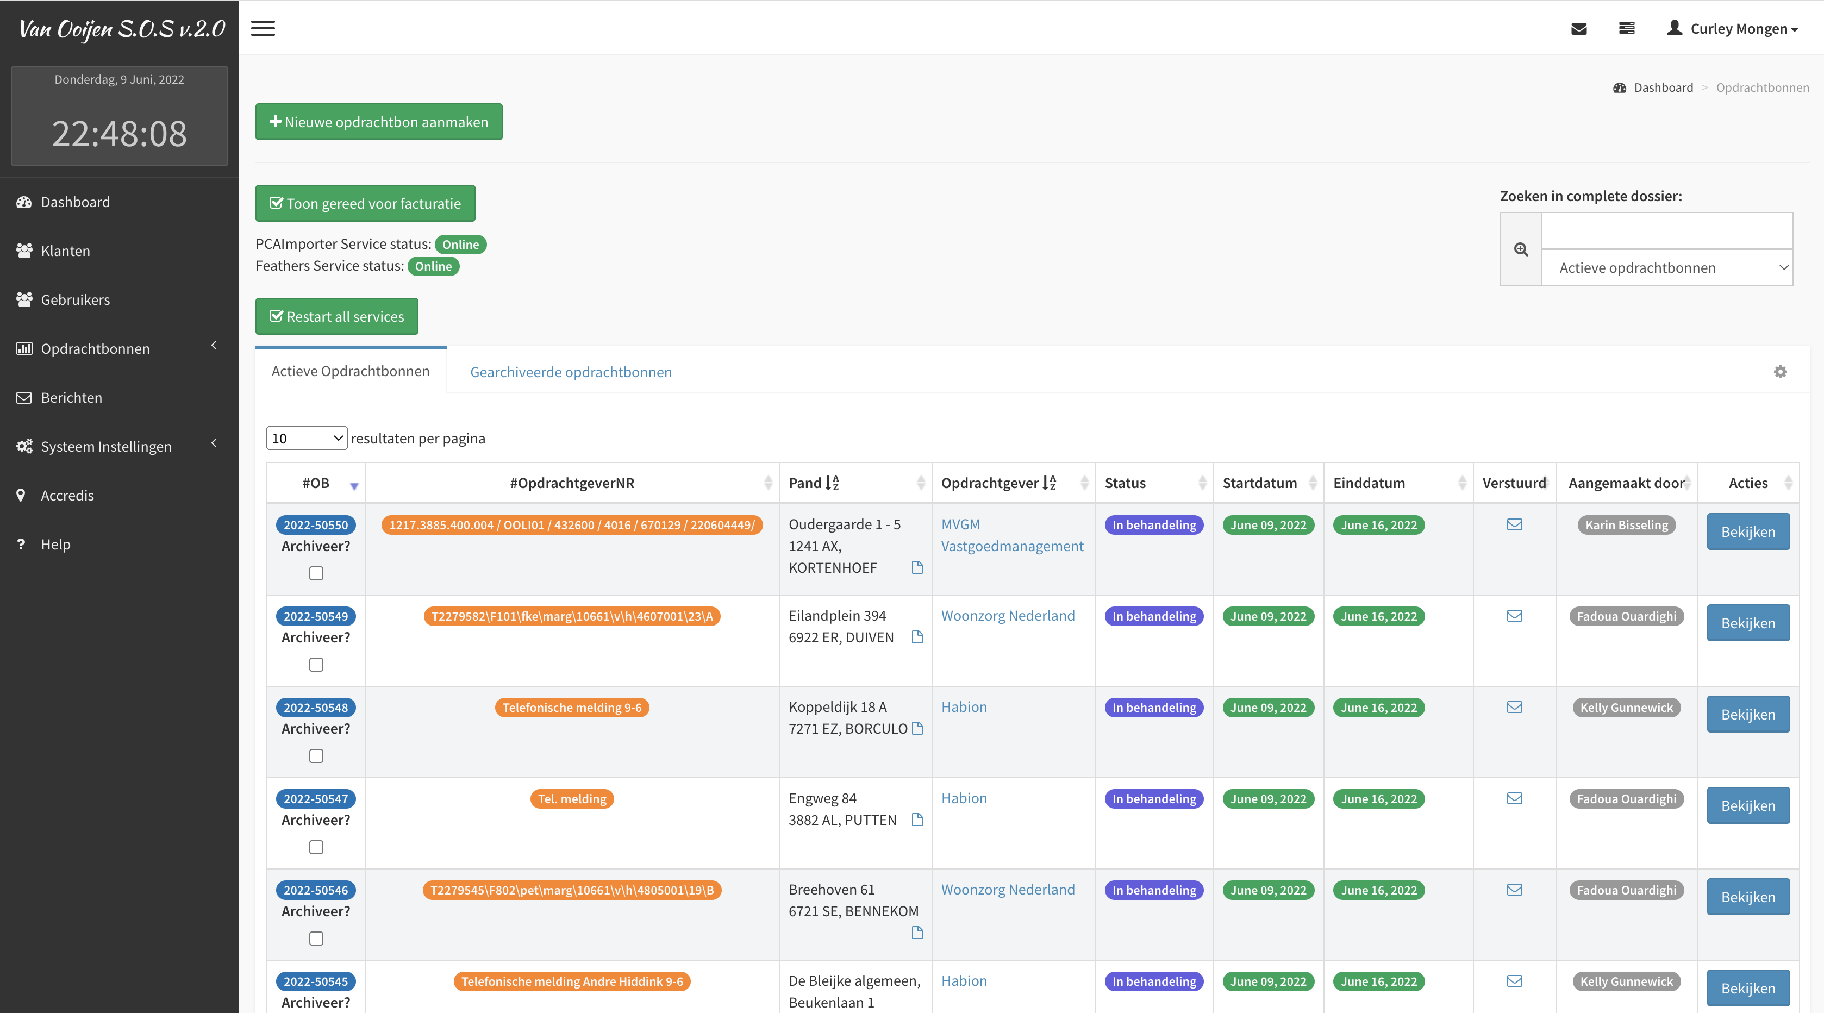Expand the Systeem Instellingen sidebar submenu

click(x=106, y=446)
